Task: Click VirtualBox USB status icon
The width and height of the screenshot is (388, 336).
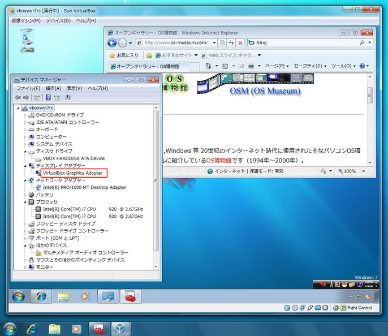Action: 310,308
